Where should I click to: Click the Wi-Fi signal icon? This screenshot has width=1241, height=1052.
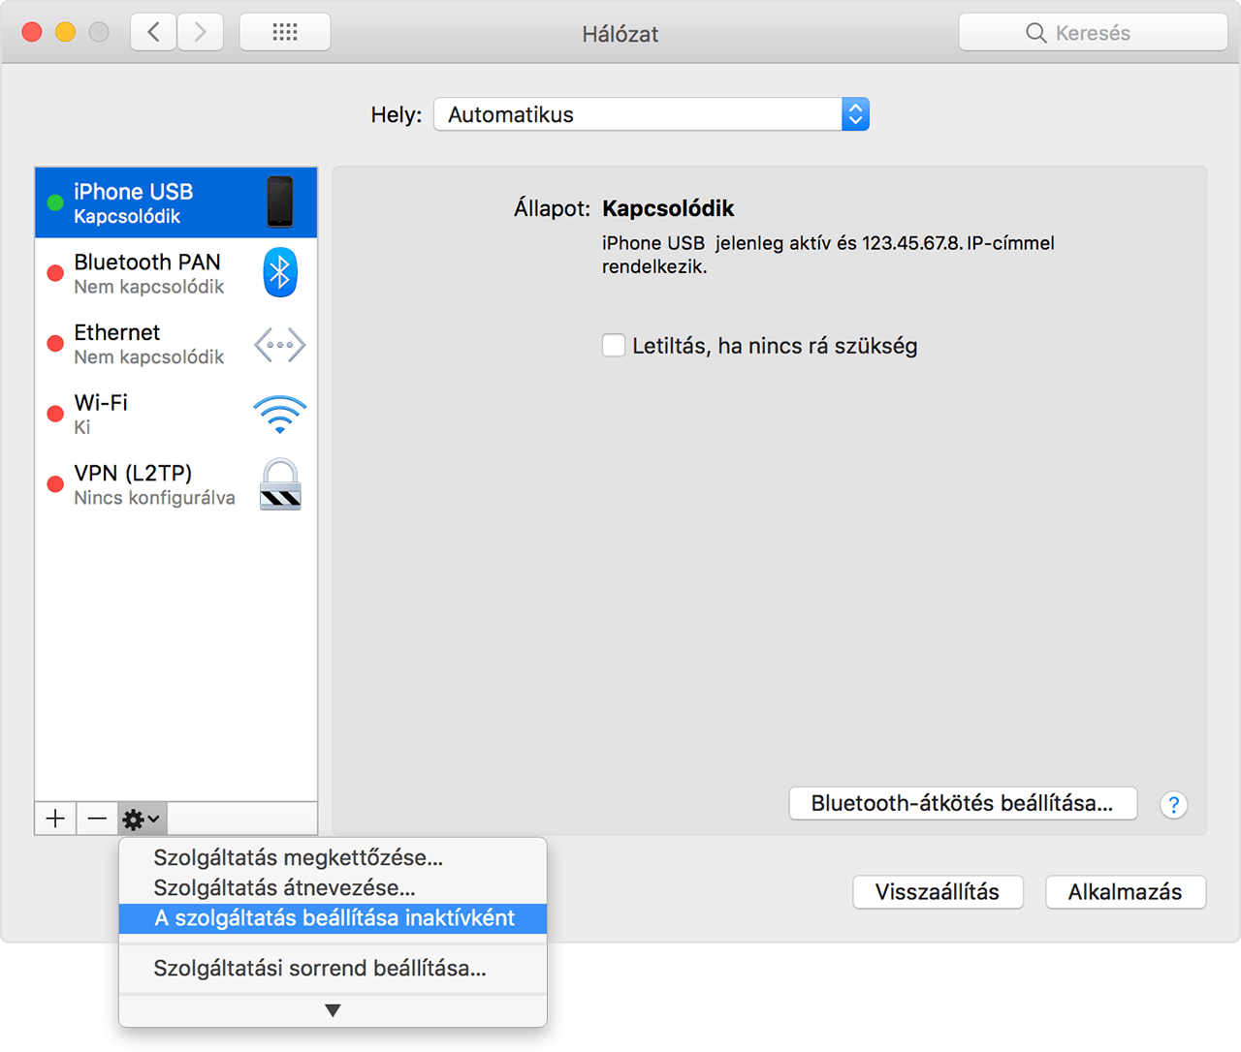pos(280,415)
